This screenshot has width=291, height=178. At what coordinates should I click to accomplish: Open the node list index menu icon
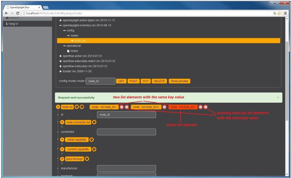point(82,107)
